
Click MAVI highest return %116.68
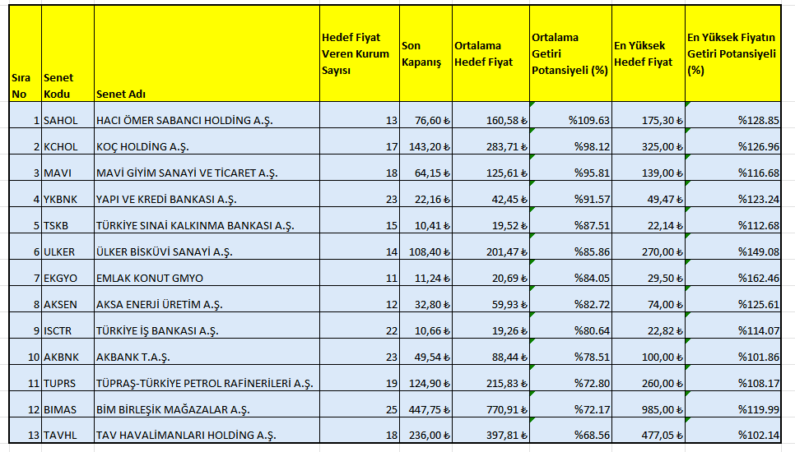[733, 168]
